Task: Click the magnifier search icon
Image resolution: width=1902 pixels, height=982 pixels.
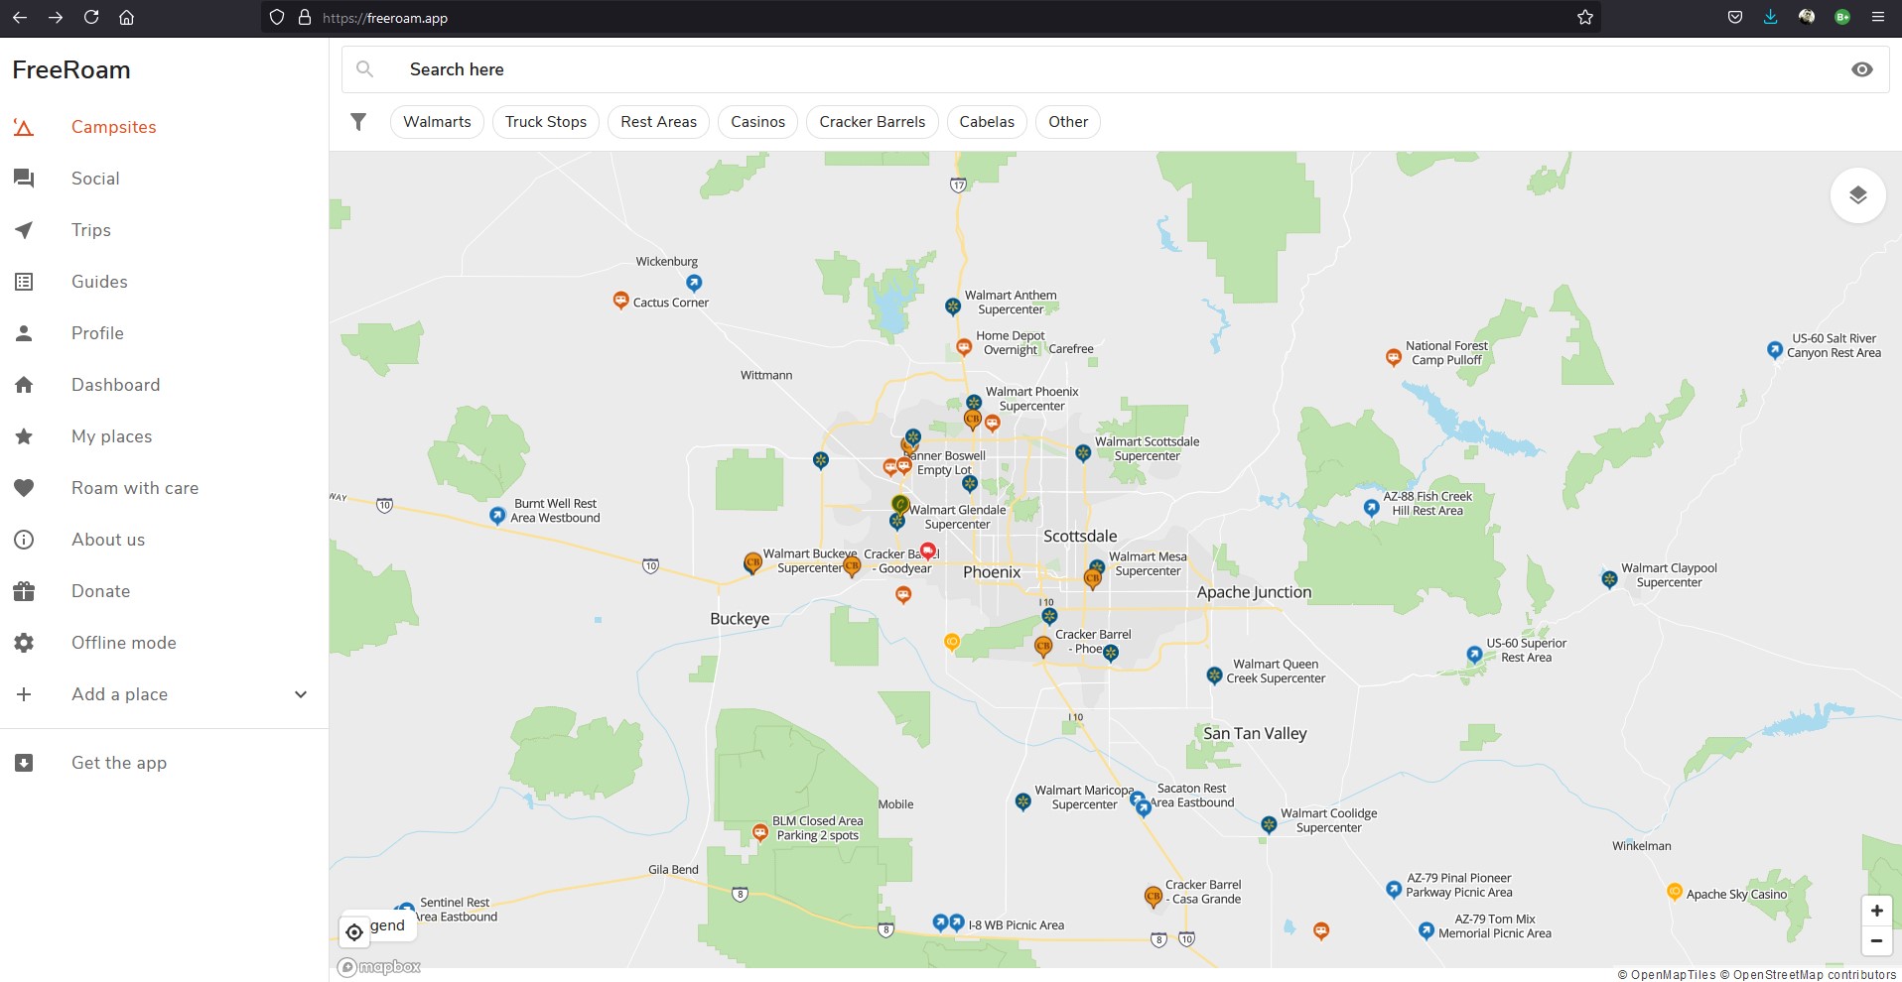Action: (x=365, y=69)
